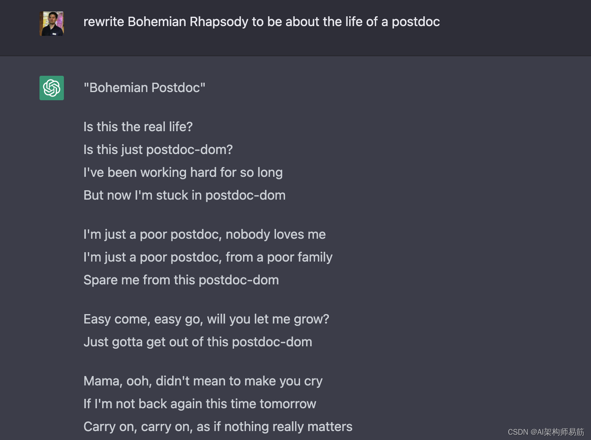Screen dimensions: 591x440
Task: Click the "Bohemian Postdoc" title line
Action: click(144, 88)
